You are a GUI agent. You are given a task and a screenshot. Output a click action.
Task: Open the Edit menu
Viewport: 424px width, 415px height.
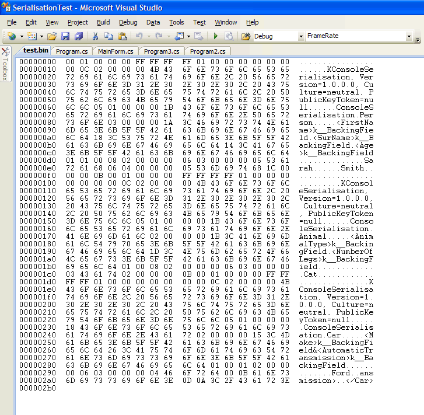(x=31, y=22)
